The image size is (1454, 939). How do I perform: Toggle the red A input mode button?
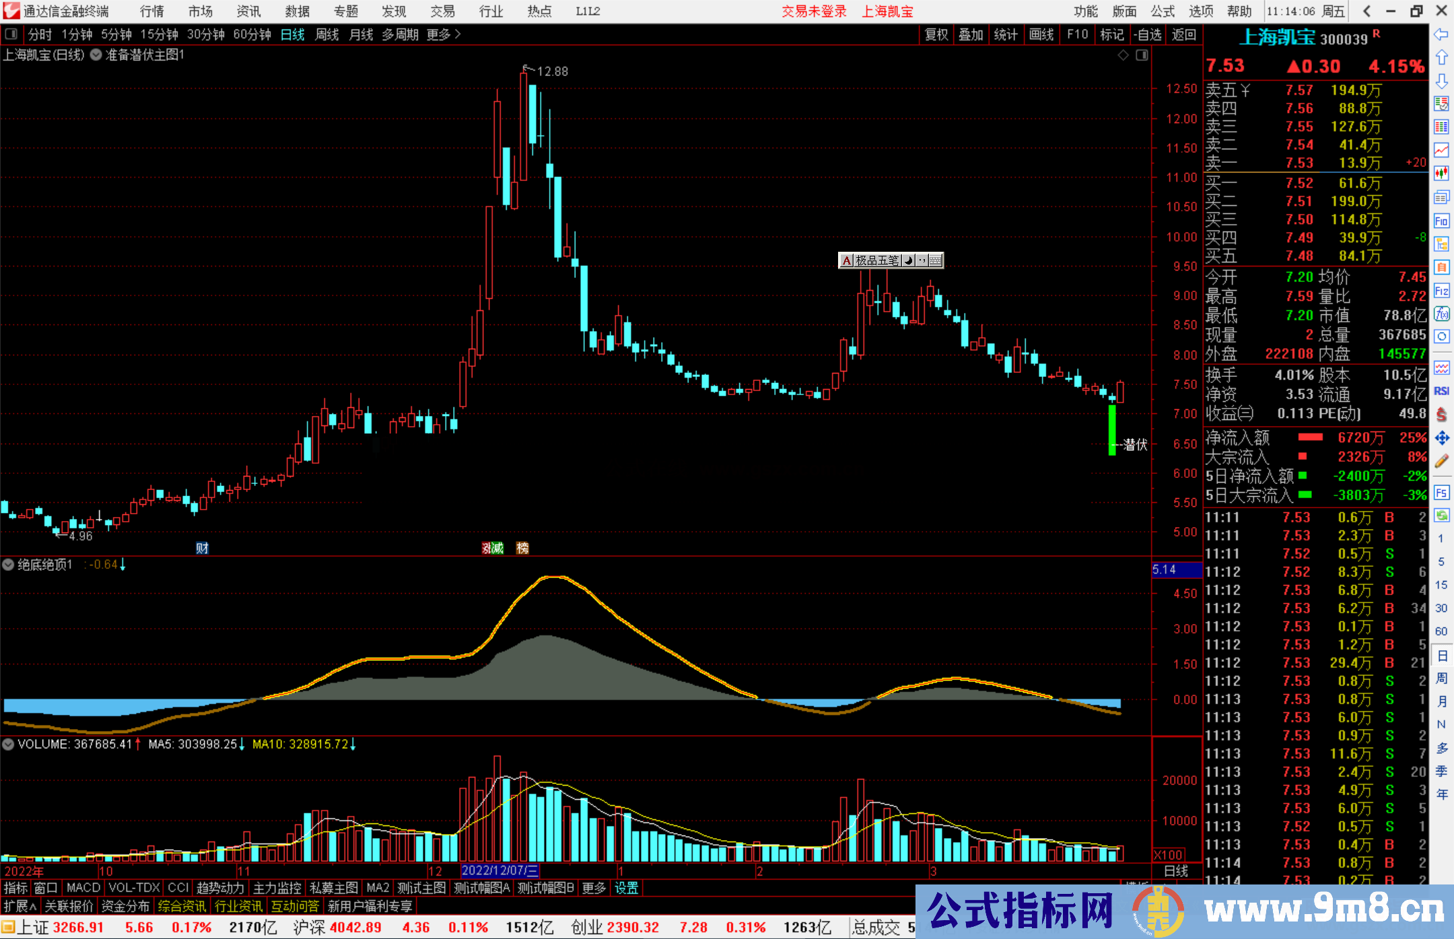[847, 260]
